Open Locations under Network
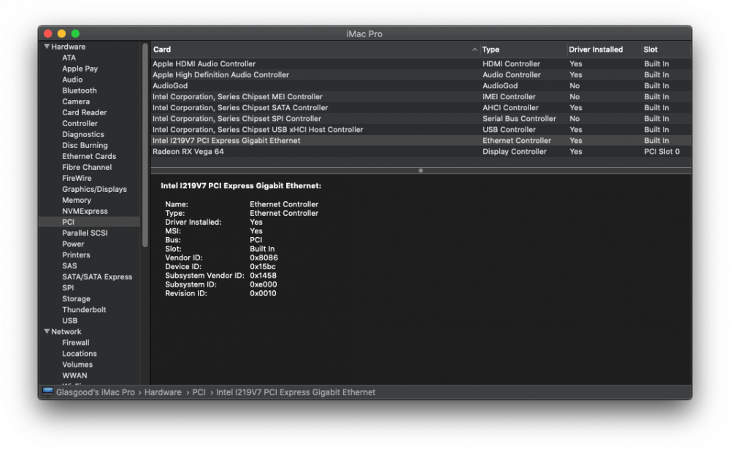Image resolution: width=730 pixels, height=450 pixels. tap(80, 353)
